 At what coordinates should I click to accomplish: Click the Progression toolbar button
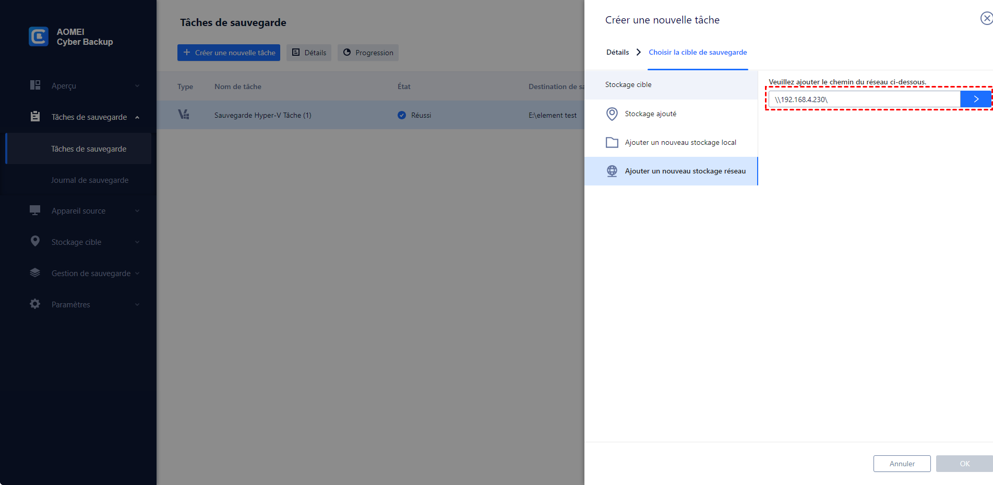pyautogui.click(x=368, y=53)
